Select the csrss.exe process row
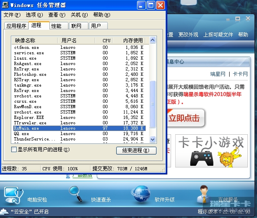The height and width of the screenshot is (218, 257). pos(79,101)
